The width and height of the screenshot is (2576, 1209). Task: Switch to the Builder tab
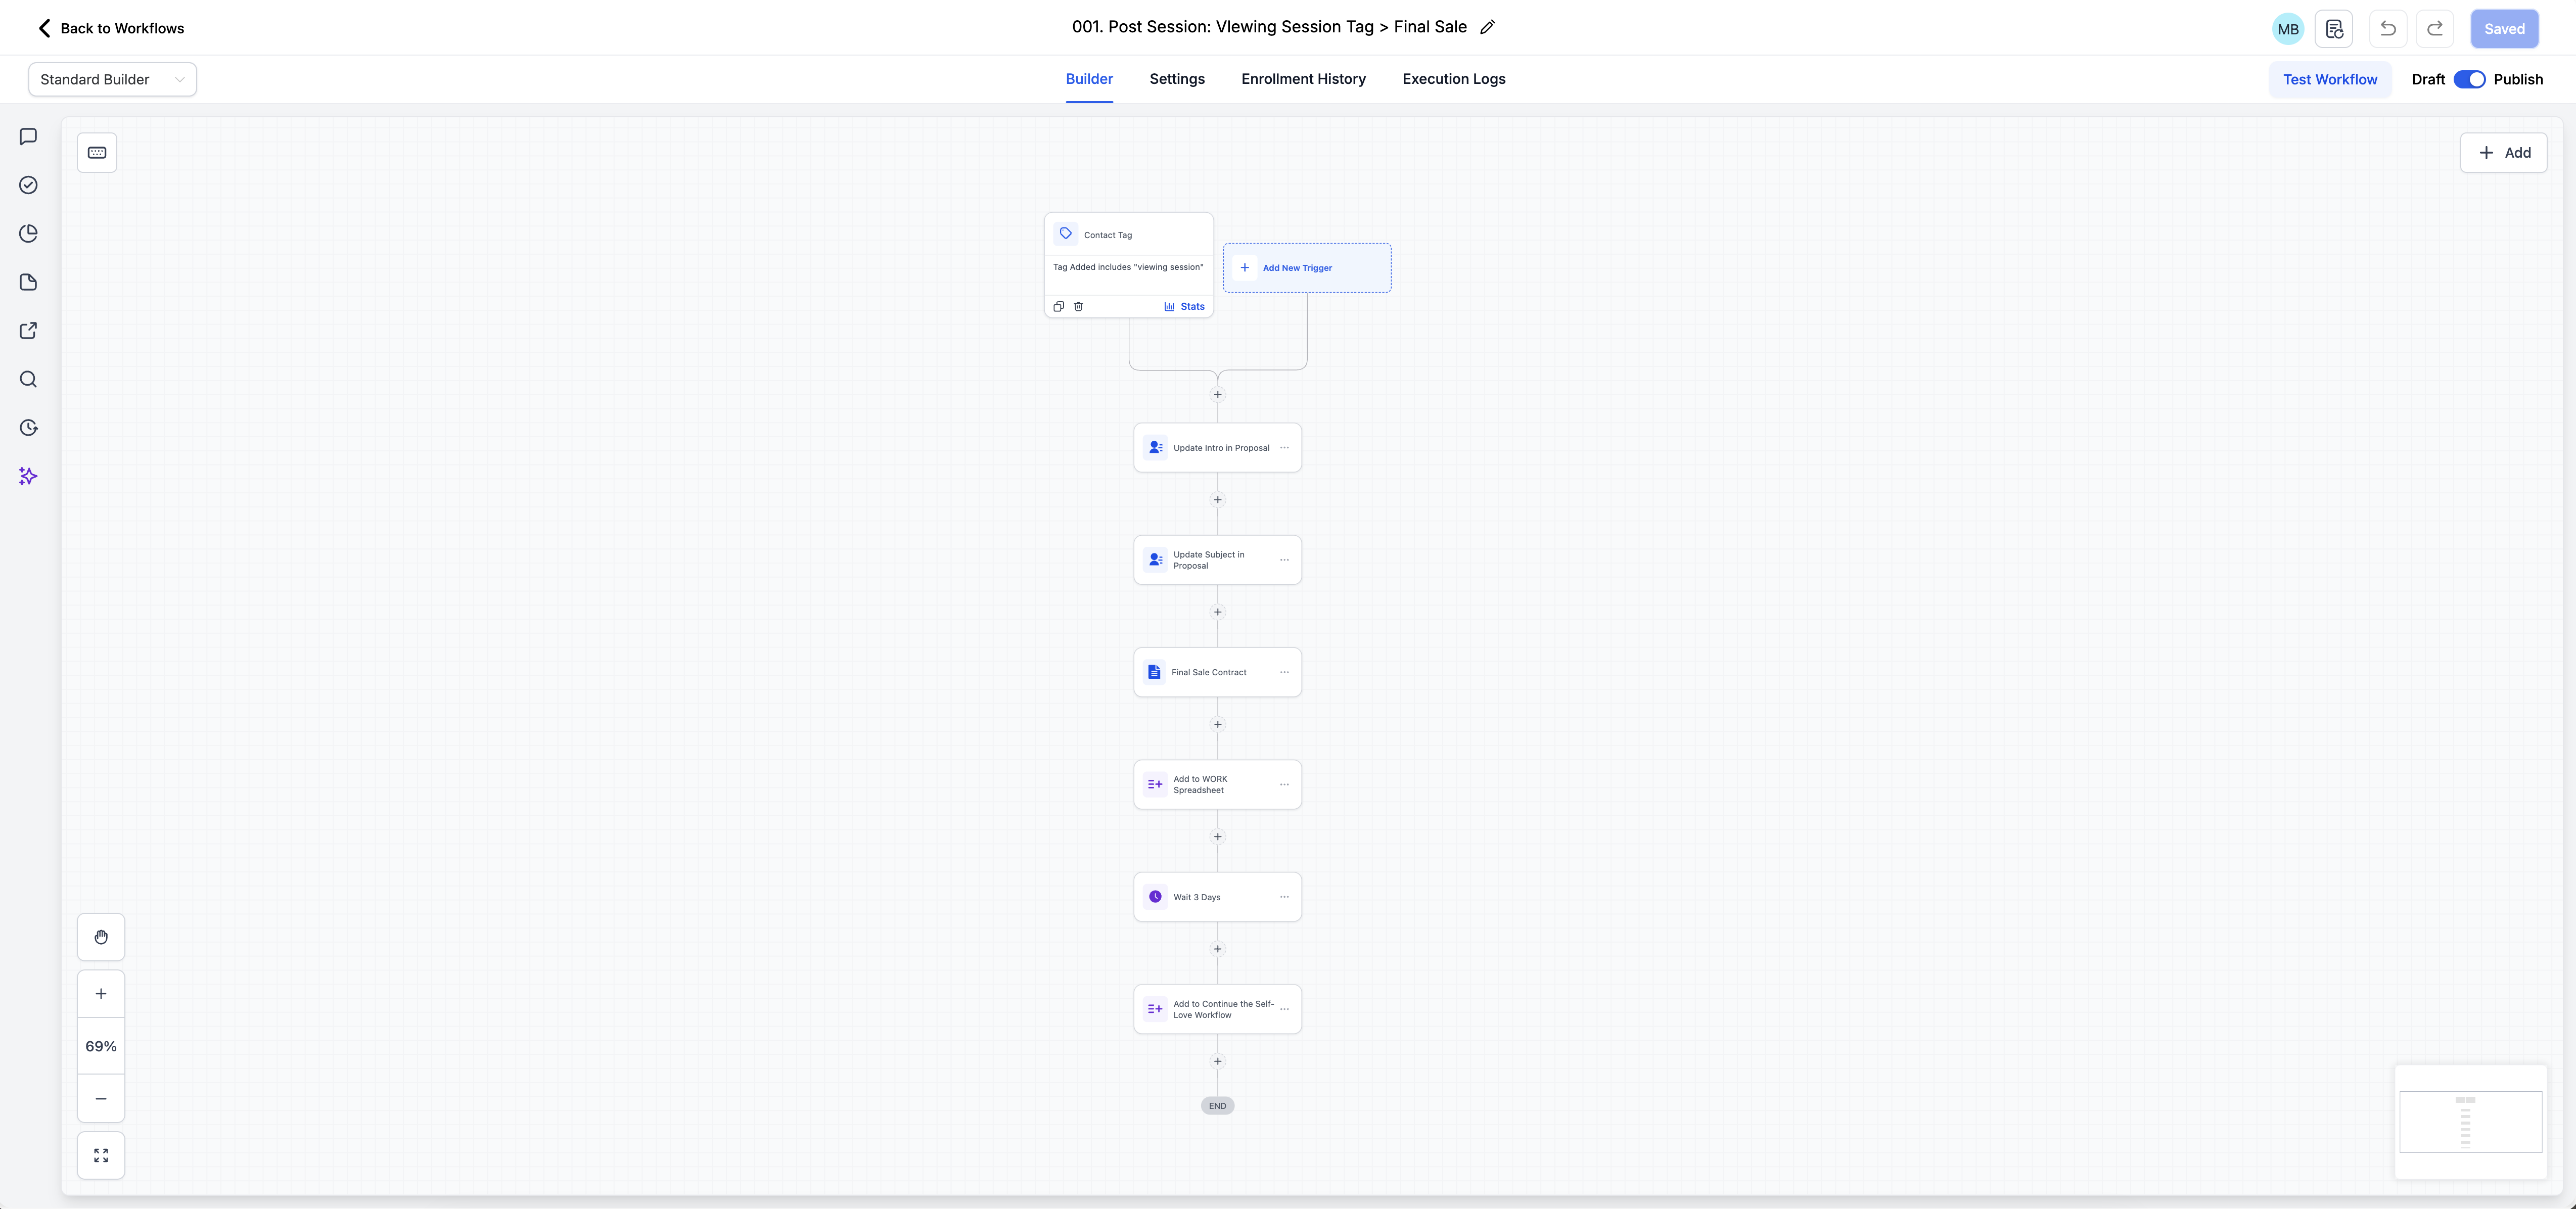1089,79
